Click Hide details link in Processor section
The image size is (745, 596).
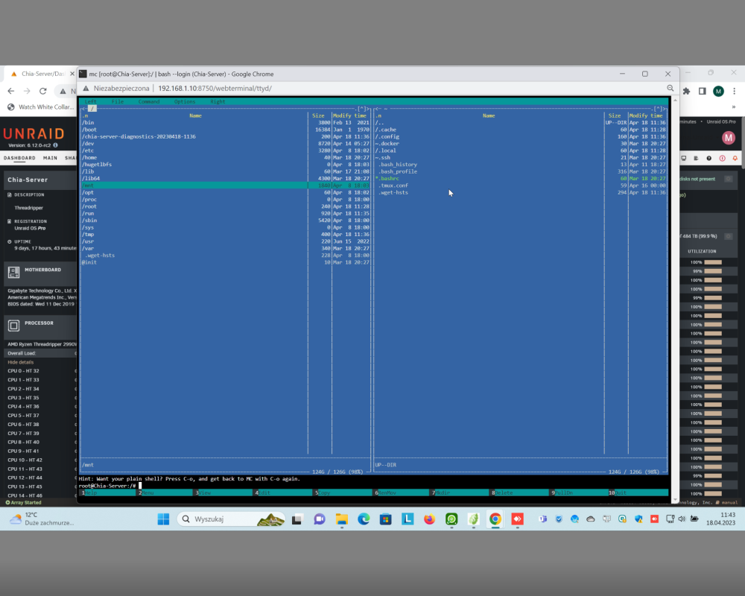click(x=20, y=362)
